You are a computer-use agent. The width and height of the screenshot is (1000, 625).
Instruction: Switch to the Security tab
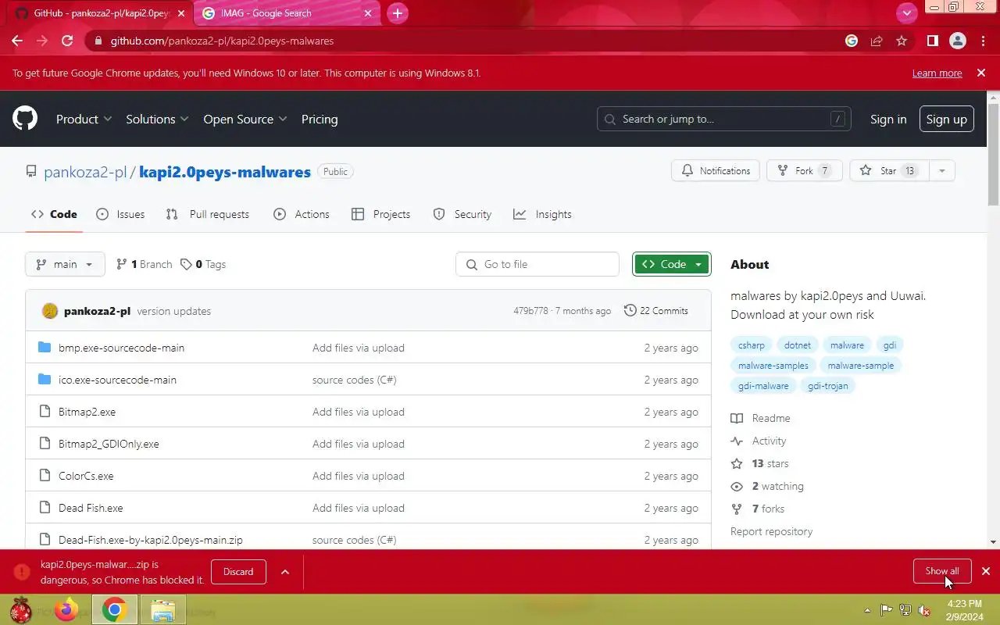[x=462, y=214]
